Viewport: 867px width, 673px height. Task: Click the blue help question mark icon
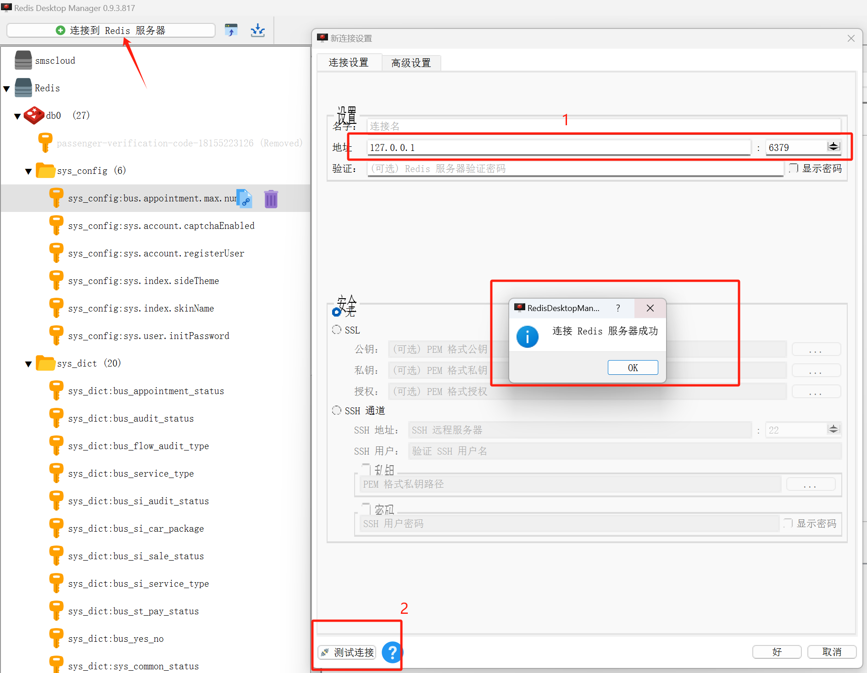point(392,652)
